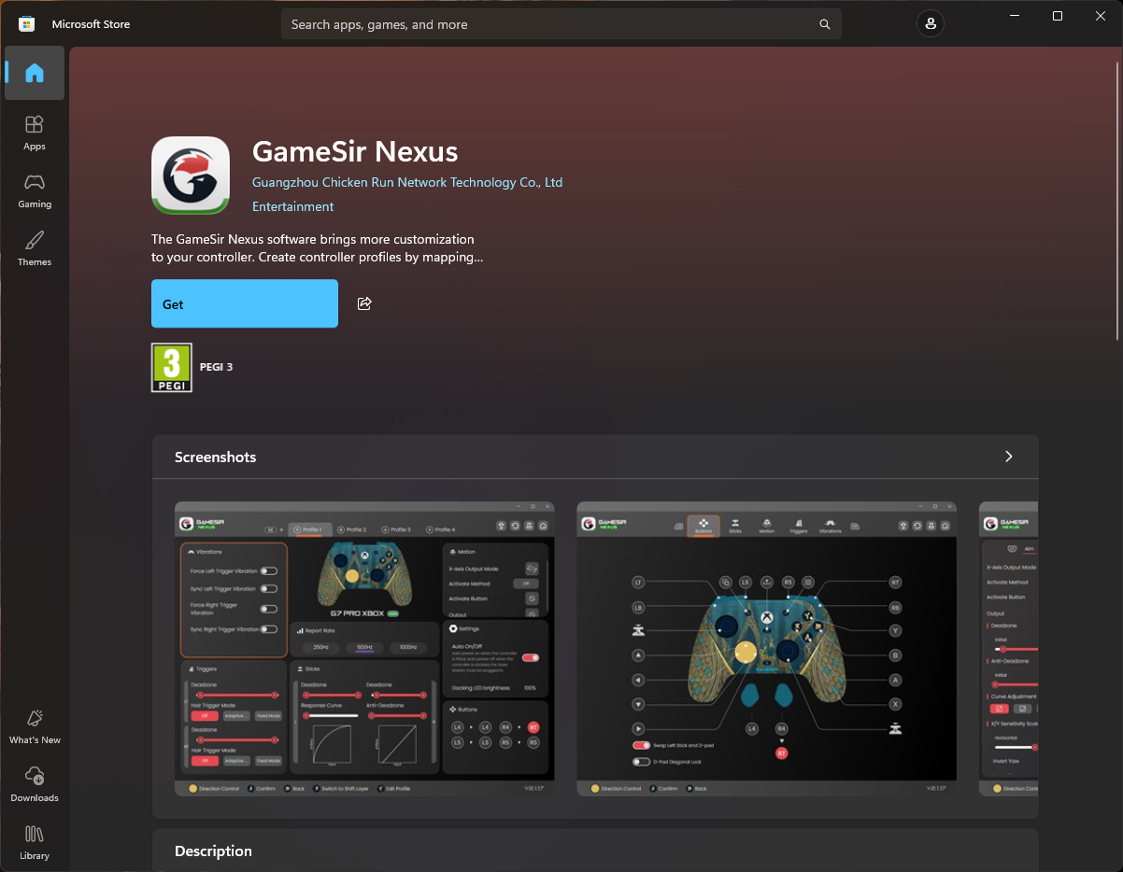Open the Apps section
1123x872 pixels.
[35, 133]
